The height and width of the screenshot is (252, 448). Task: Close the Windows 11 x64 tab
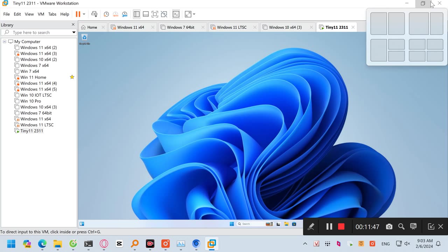[153, 27]
